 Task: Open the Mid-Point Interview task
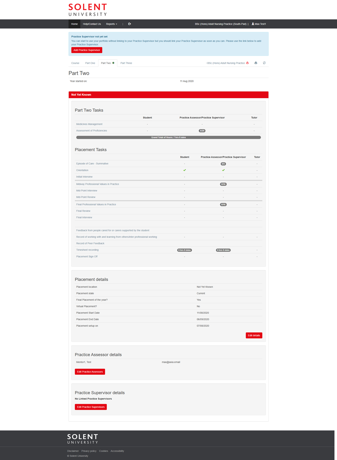[87, 191]
